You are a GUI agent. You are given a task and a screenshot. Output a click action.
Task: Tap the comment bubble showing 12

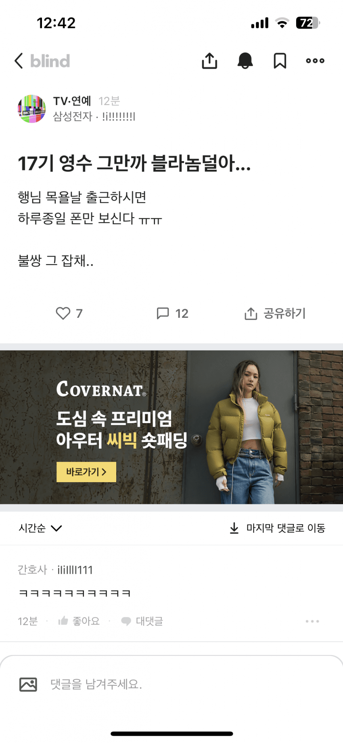point(172,313)
